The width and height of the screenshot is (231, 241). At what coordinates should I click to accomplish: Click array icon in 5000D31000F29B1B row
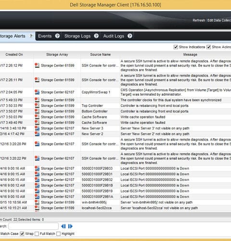37,185
